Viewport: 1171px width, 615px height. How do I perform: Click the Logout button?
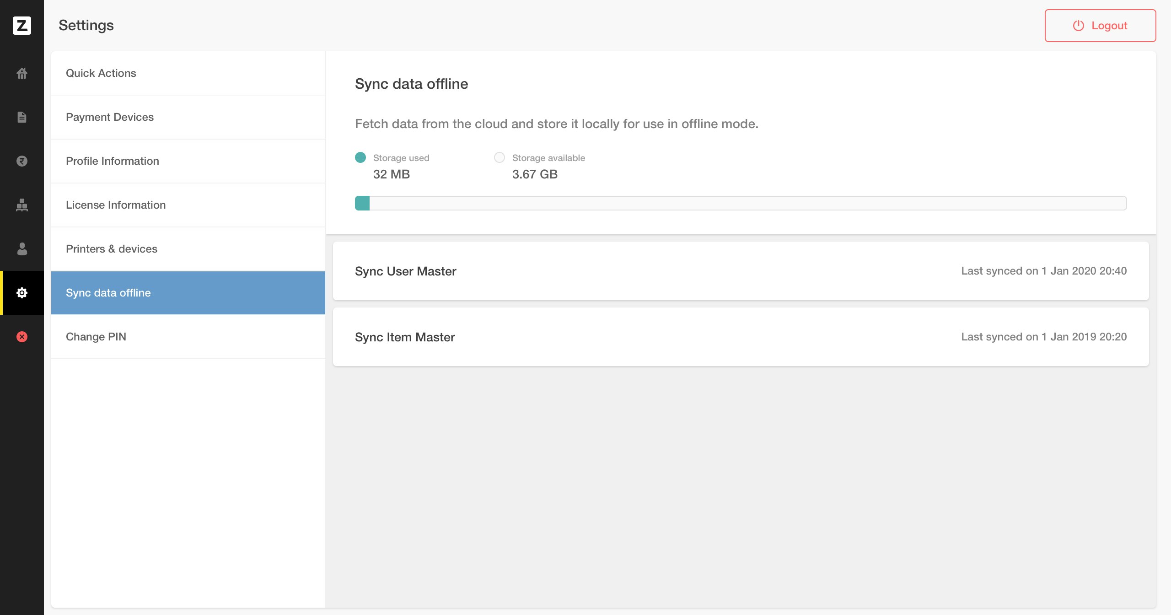[x=1100, y=25]
